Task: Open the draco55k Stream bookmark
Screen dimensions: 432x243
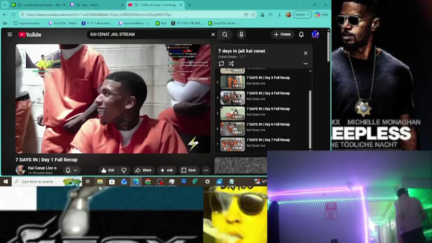Action: pyautogui.click(x=224, y=23)
